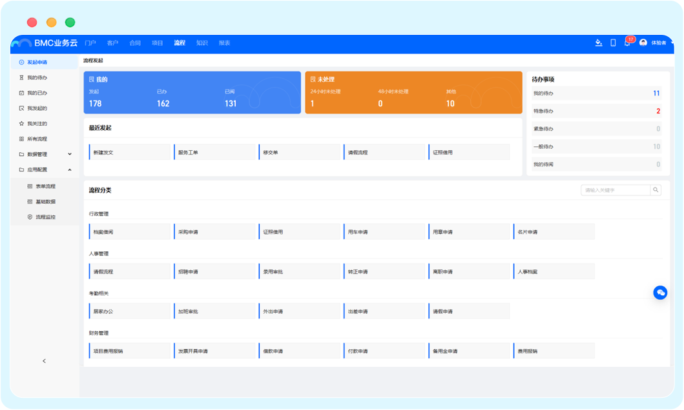Collapse the 应用配置 sidebar group
This screenshot has width=684, height=410.
pyautogui.click(x=69, y=170)
